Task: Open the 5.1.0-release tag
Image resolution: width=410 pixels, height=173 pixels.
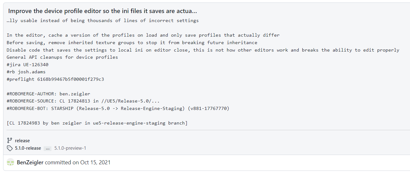Action: click(x=28, y=148)
